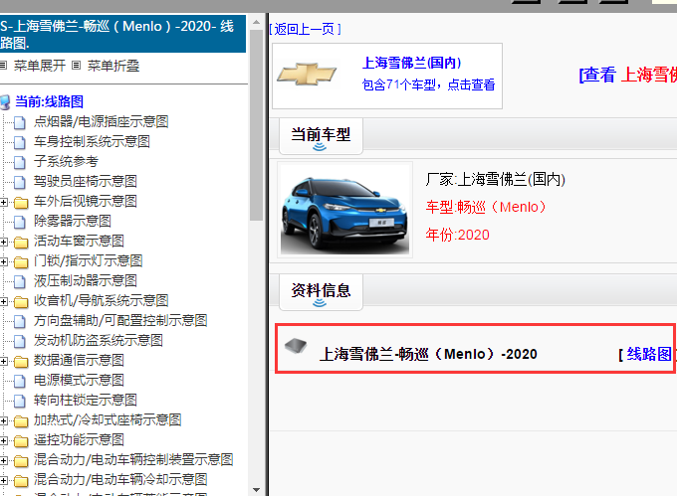
Task: Click the 年份:2020 text
Action: click(458, 235)
